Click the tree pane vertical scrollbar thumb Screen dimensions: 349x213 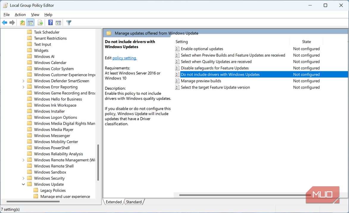pyautogui.click(x=98, y=162)
